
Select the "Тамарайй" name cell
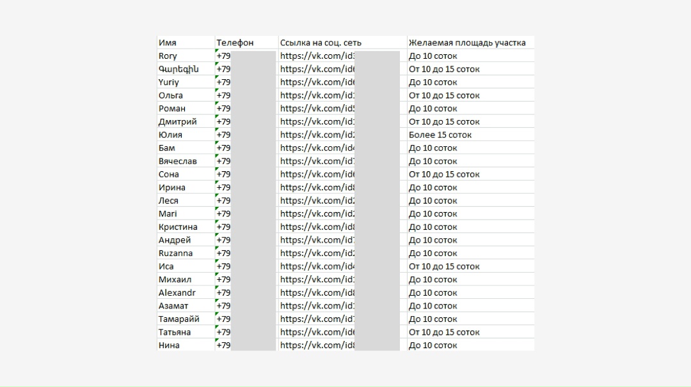tap(179, 319)
